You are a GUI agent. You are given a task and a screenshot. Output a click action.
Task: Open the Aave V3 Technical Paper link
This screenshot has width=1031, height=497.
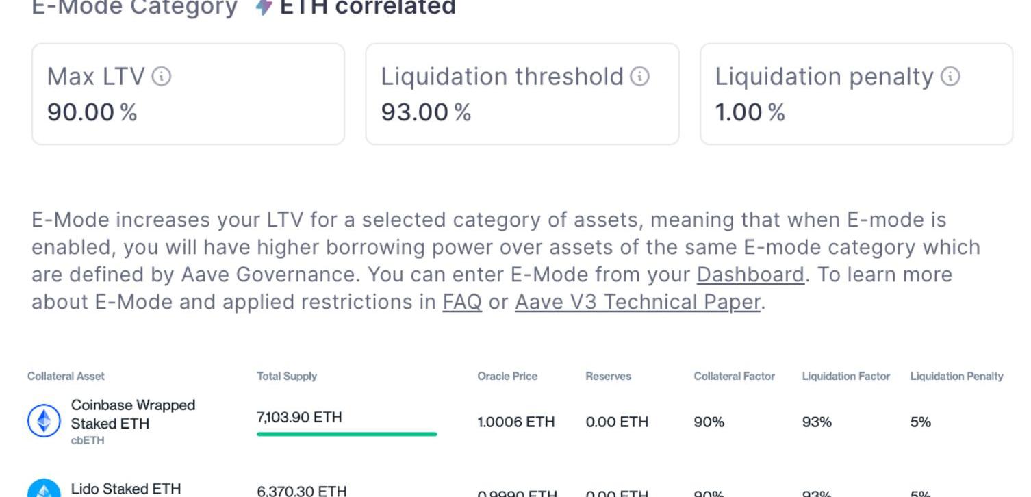point(637,302)
